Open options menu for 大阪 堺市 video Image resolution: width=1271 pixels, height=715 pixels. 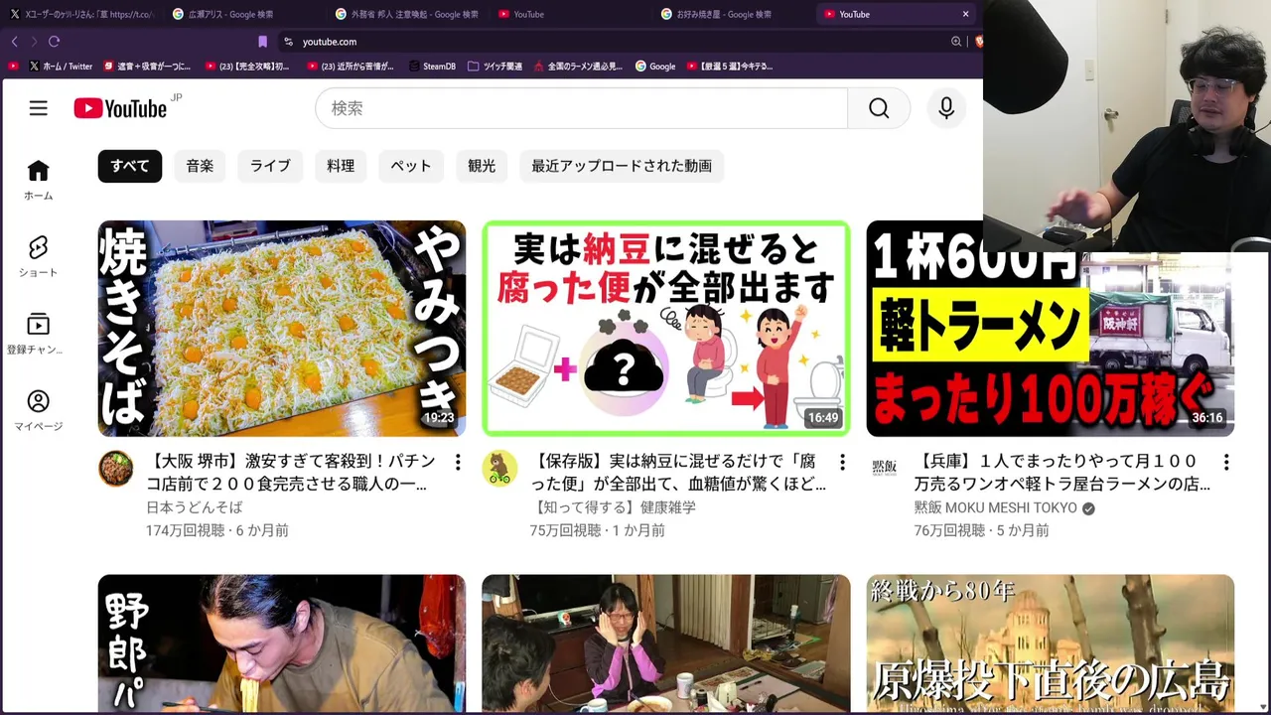[x=458, y=462]
